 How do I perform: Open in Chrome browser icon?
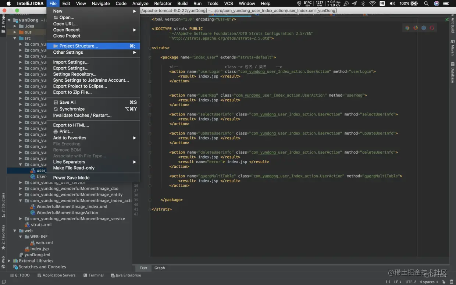tap(407, 28)
